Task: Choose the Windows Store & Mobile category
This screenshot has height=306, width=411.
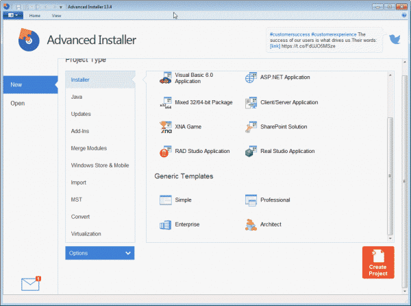Action: pyautogui.click(x=100, y=165)
